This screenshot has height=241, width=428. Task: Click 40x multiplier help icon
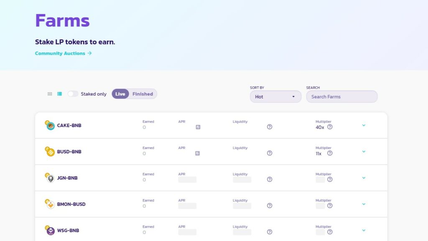330,127
